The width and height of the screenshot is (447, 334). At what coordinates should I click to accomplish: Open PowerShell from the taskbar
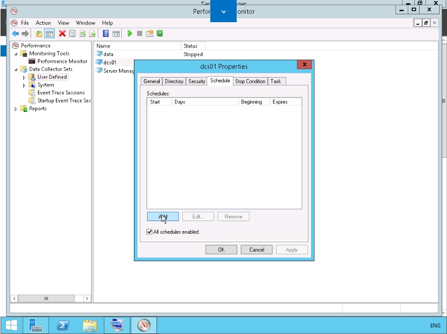point(63,325)
